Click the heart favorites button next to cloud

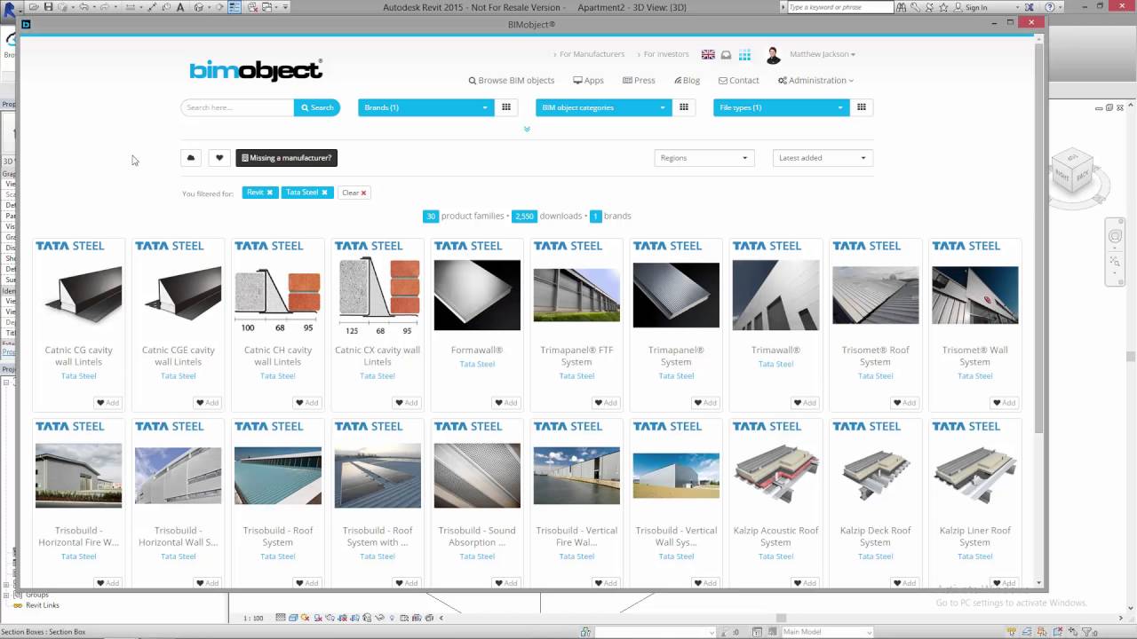219,158
